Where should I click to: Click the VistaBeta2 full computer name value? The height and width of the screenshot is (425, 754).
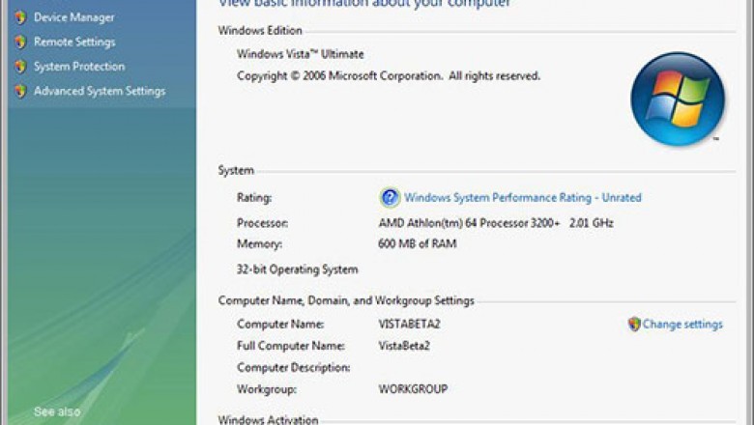pyautogui.click(x=404, y=346)
